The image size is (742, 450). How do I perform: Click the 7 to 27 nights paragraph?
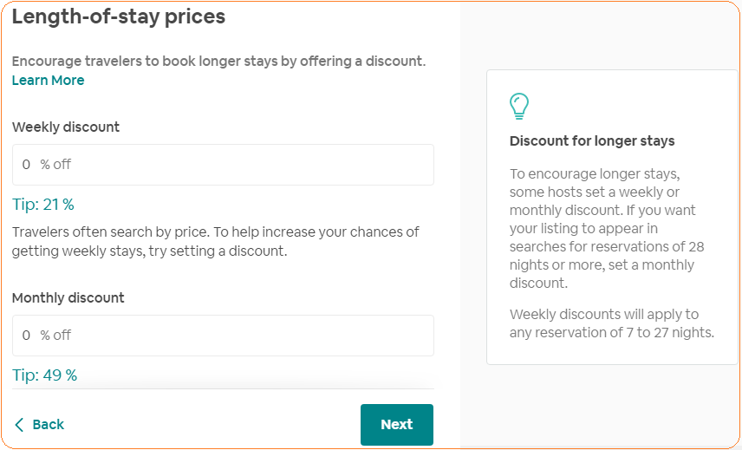[x=611, y=323]
